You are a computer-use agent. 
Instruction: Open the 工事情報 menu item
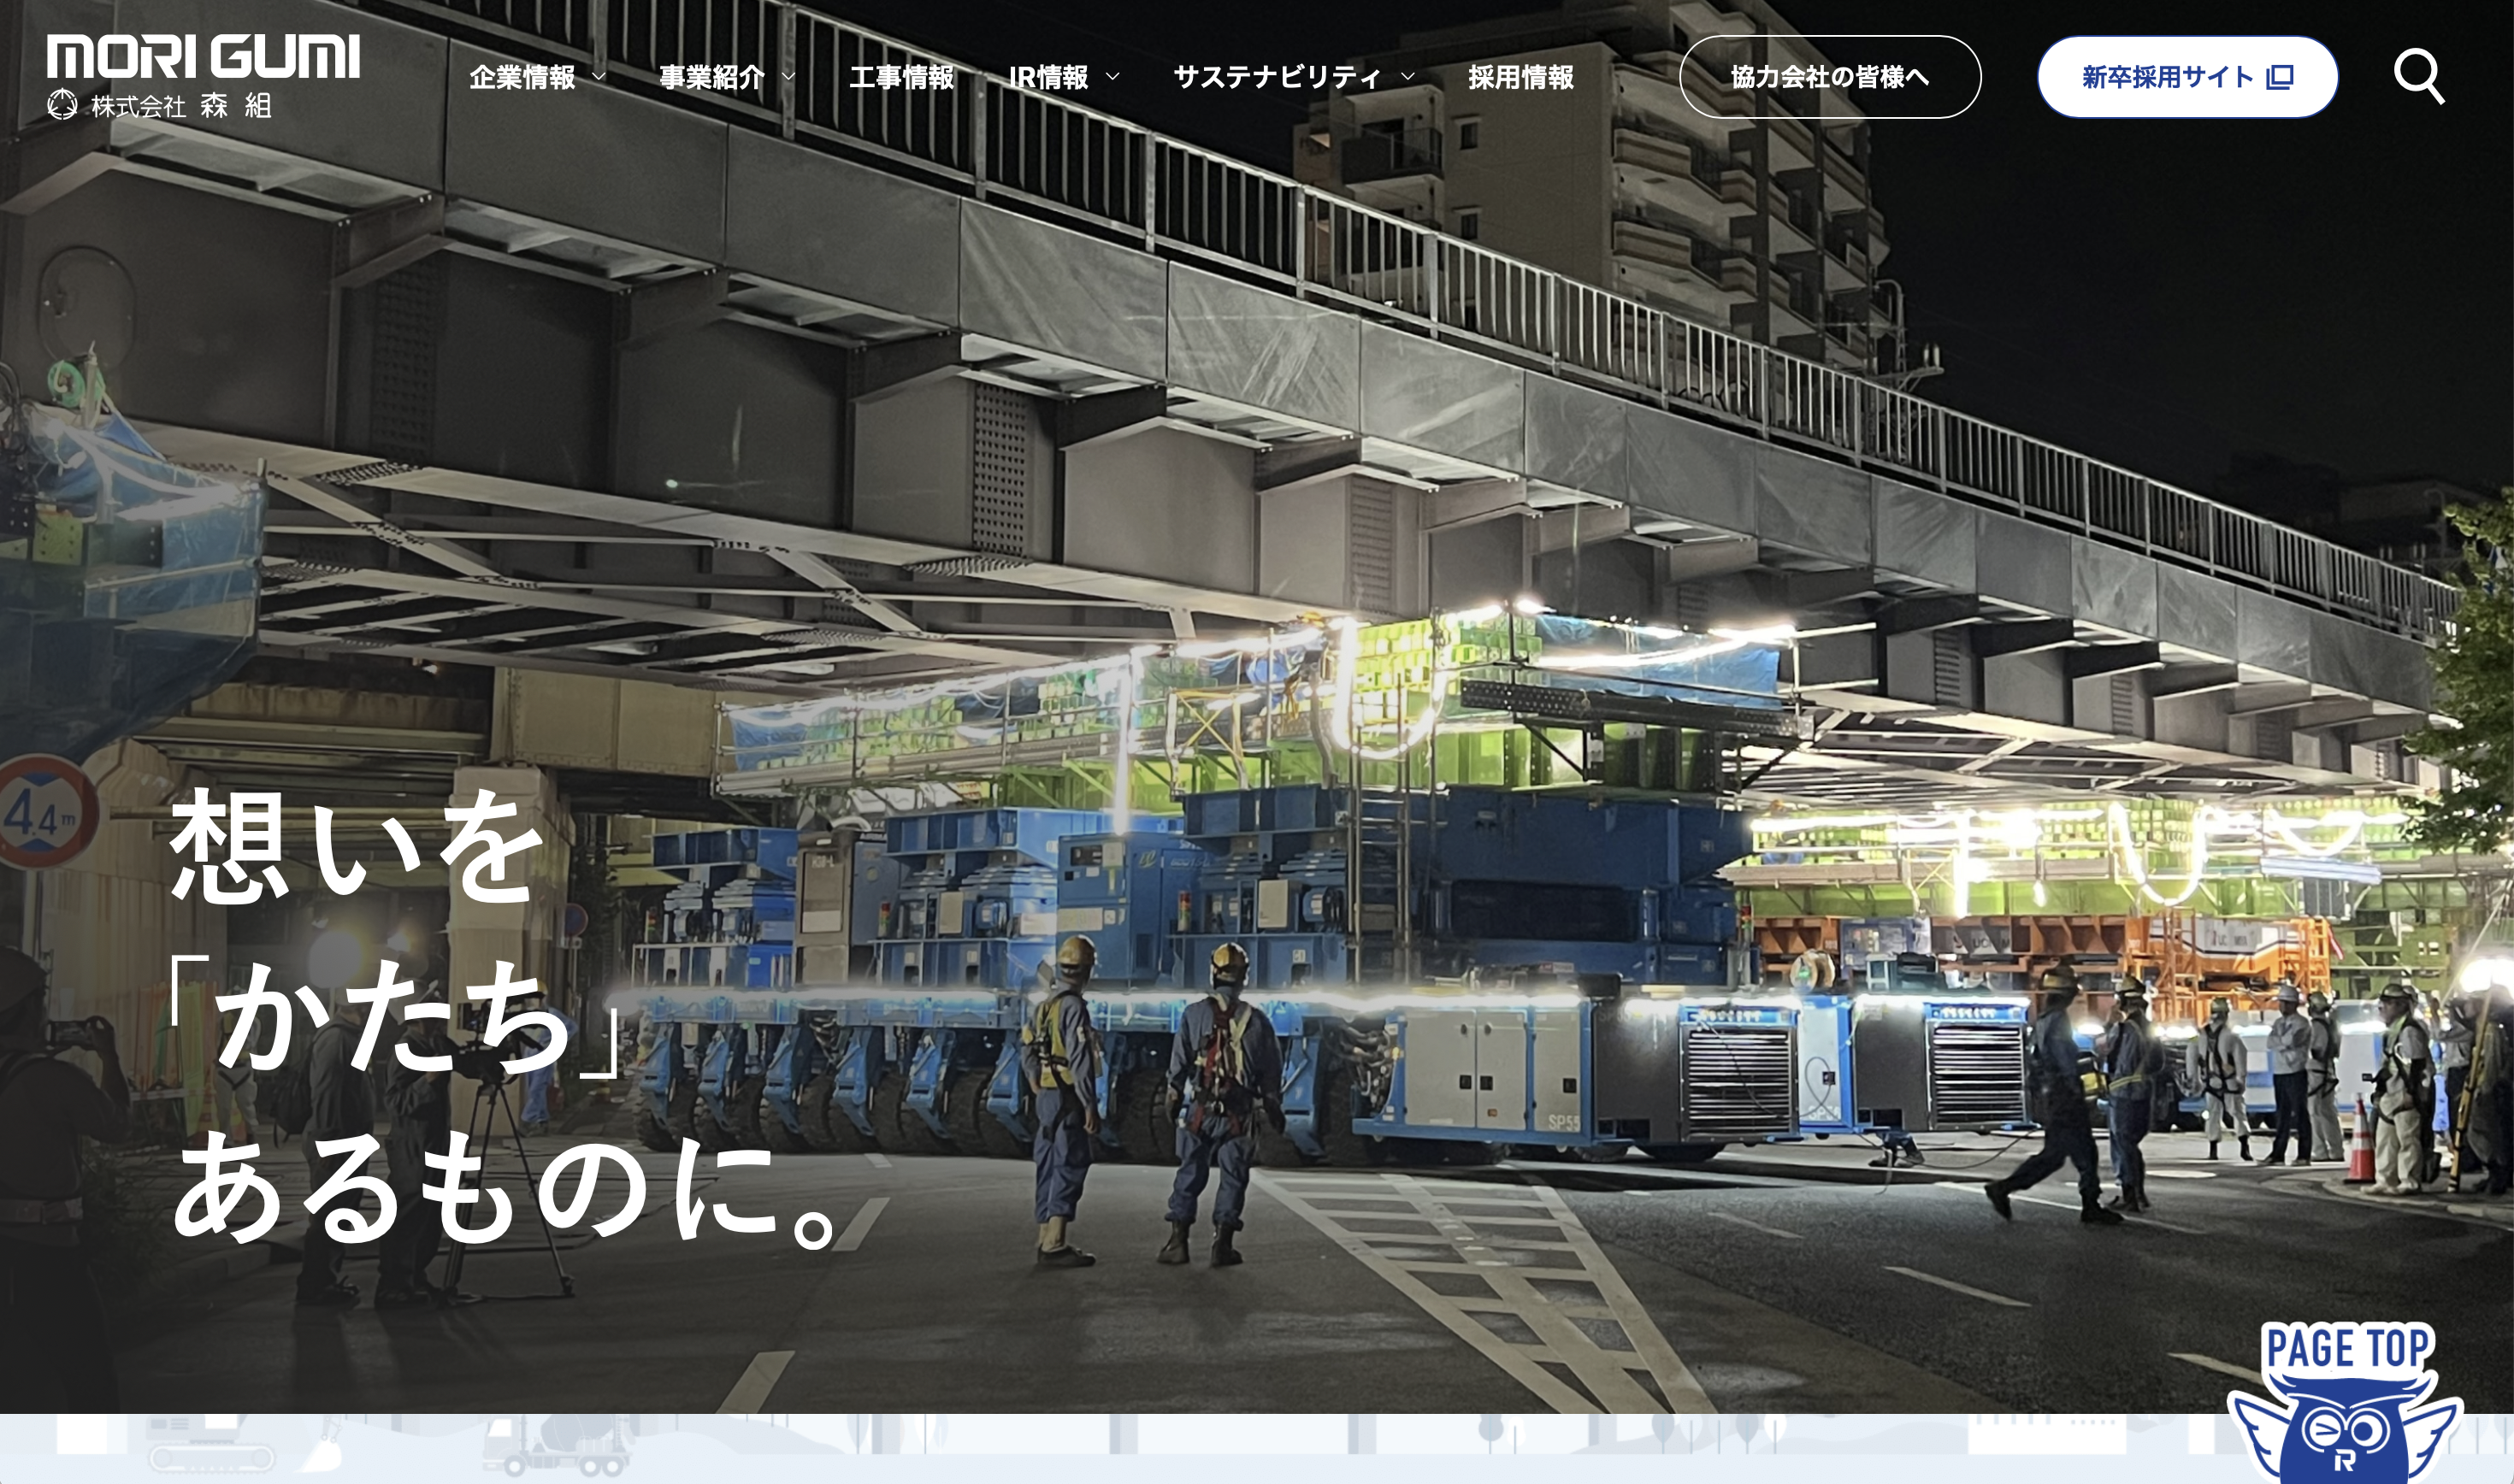coord(901,77)
